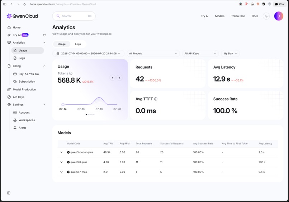Click the collapse sidebar icon at bottom

pos(9,193)
